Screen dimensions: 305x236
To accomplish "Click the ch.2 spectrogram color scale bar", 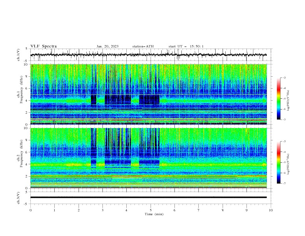I will pos(278,162).
